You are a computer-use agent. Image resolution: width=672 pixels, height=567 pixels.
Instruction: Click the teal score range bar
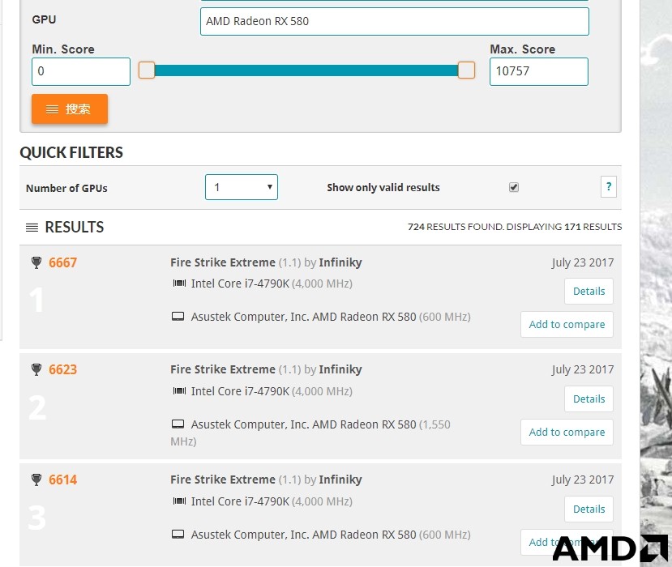coord(306,70)
